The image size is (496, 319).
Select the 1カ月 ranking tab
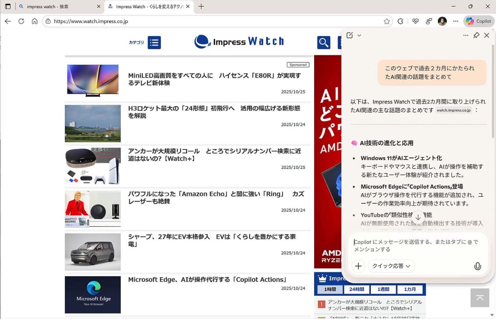(410, 289)
